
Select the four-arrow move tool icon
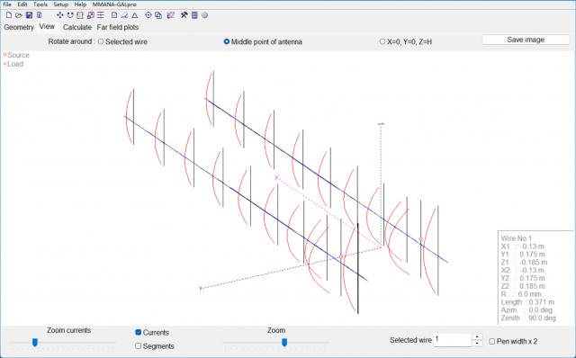(60, 15)
